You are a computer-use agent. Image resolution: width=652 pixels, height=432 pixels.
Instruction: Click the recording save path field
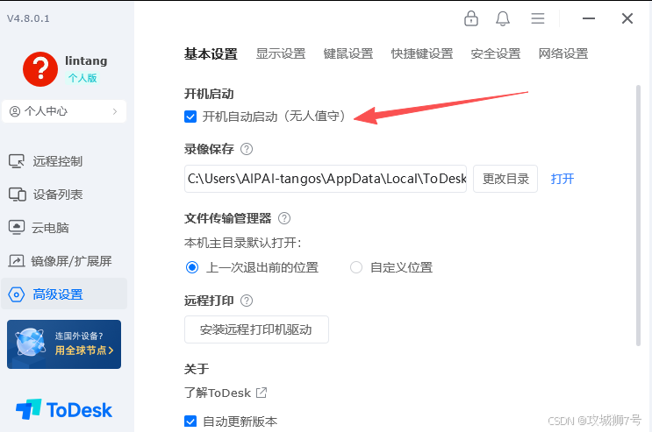326,179
